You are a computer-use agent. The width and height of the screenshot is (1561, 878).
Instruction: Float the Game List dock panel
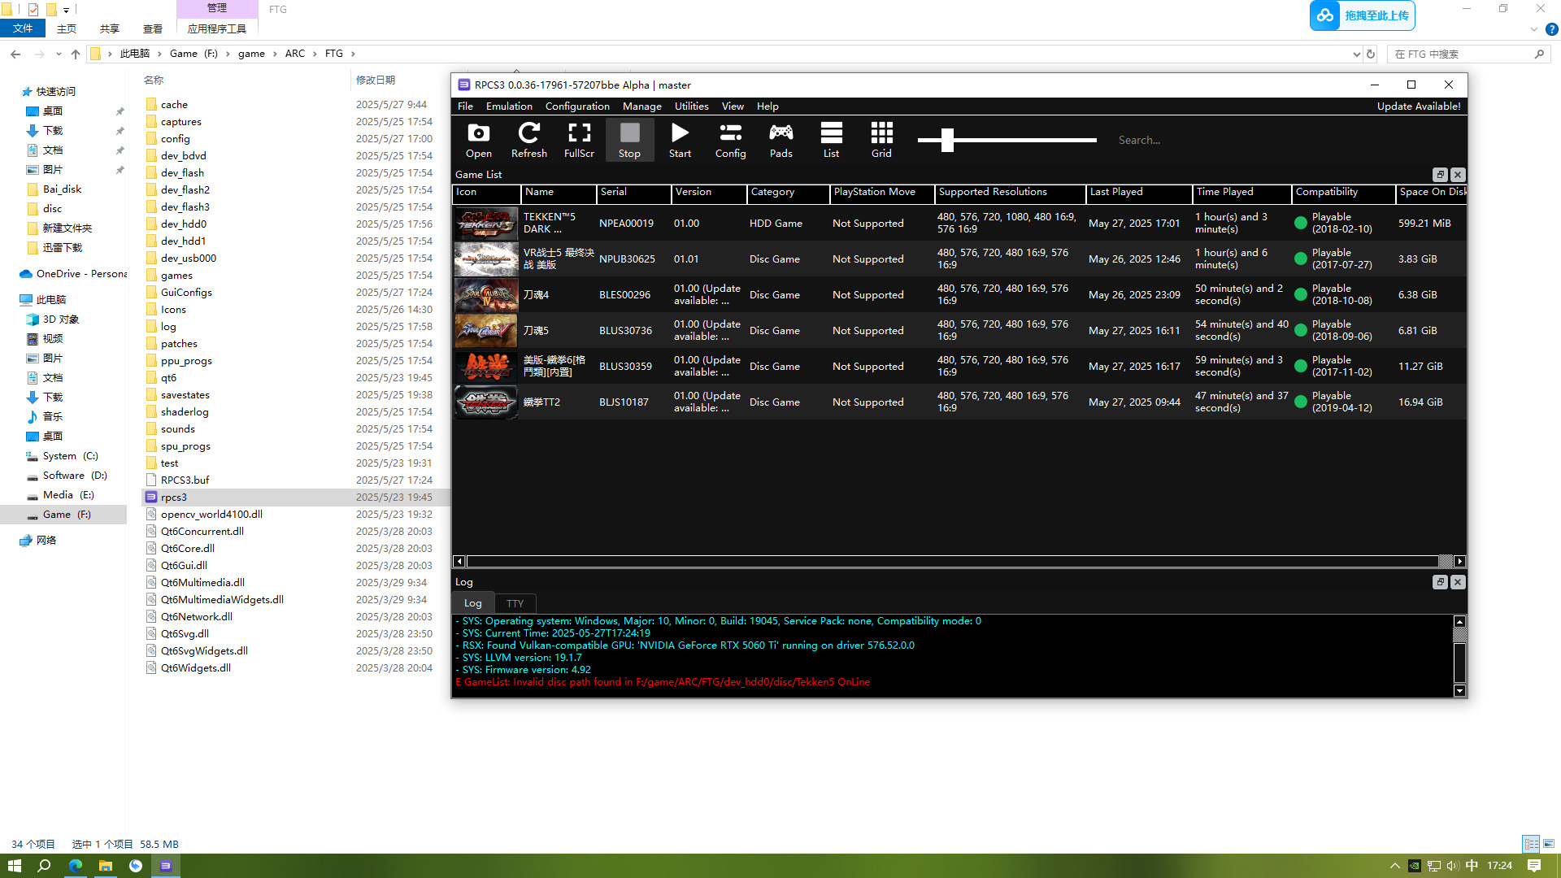click(x=1440, y=175)
